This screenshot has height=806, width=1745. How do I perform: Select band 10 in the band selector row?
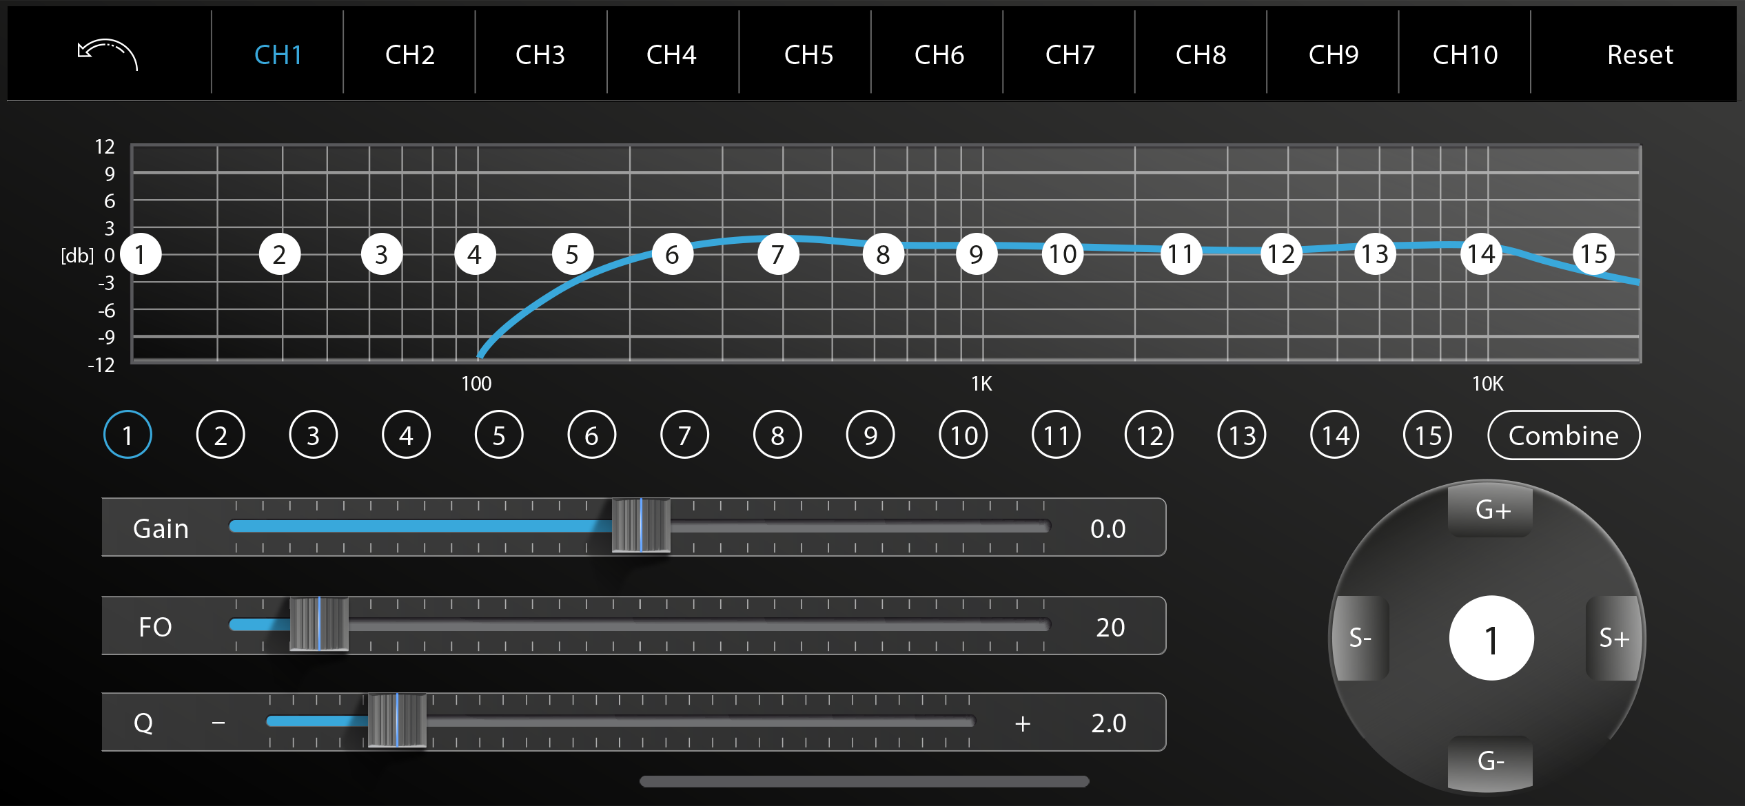(x=963, y=435)
